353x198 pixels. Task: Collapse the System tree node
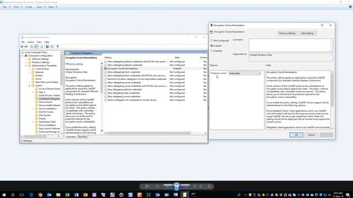[29, 86]
